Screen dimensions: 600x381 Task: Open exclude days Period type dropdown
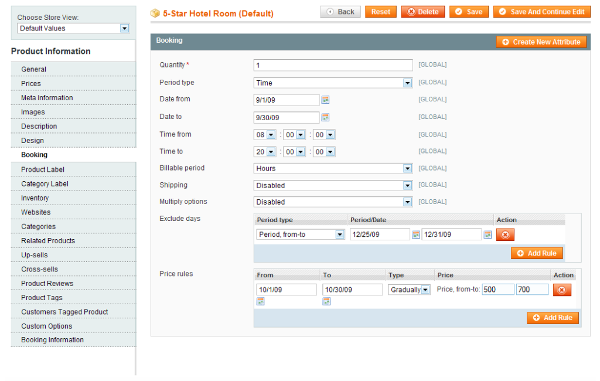[x=301, y=234]
